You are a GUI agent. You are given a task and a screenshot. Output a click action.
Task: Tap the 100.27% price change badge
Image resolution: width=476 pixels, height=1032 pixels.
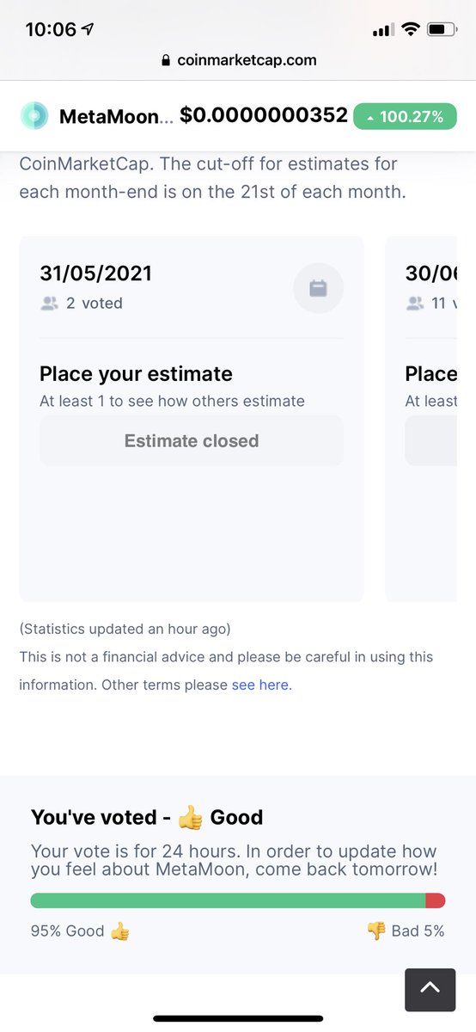click(x=405, y=116)
